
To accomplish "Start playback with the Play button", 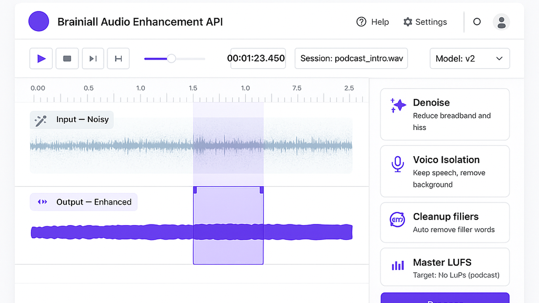I will pos(41,58).
